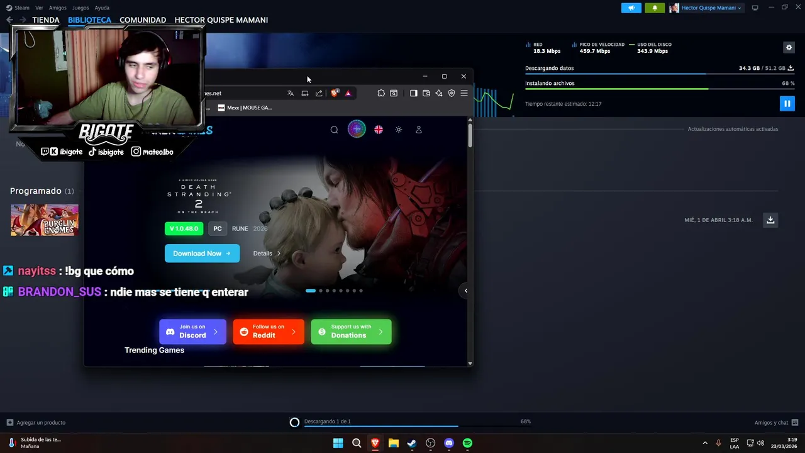Screen dimensions: 805x453
Task: Toggle the website light/dark theme sun icon
Action: click(399, 130)
